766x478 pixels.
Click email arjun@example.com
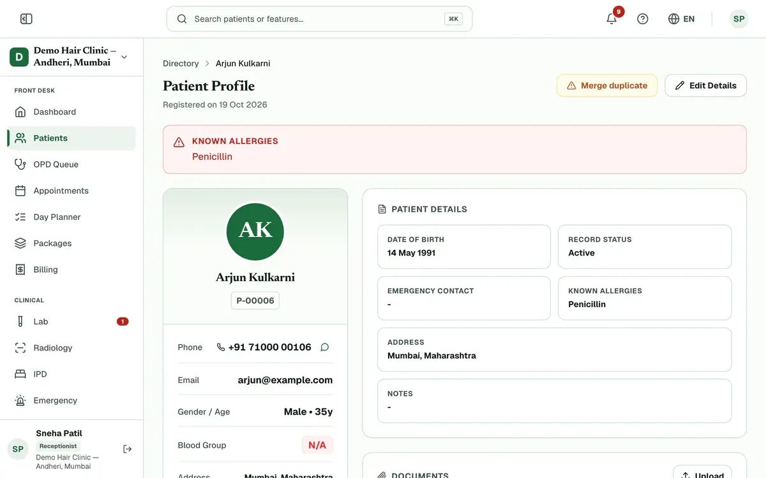point(285,380)
